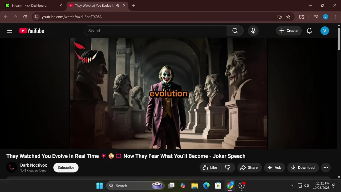341x192 pixels.
Task: Go to YouTube home via the logo
Action: click(31, 31)
